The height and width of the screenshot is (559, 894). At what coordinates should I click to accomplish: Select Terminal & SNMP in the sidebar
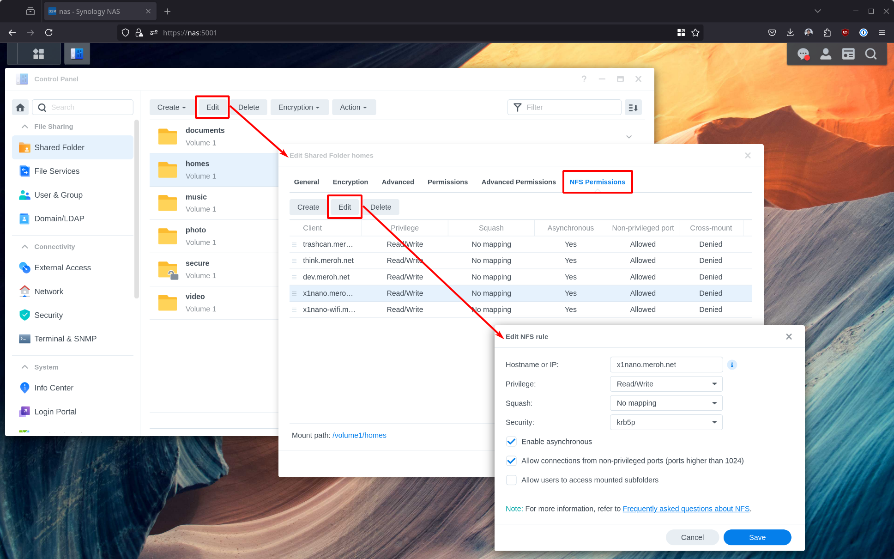click(65, 338)
